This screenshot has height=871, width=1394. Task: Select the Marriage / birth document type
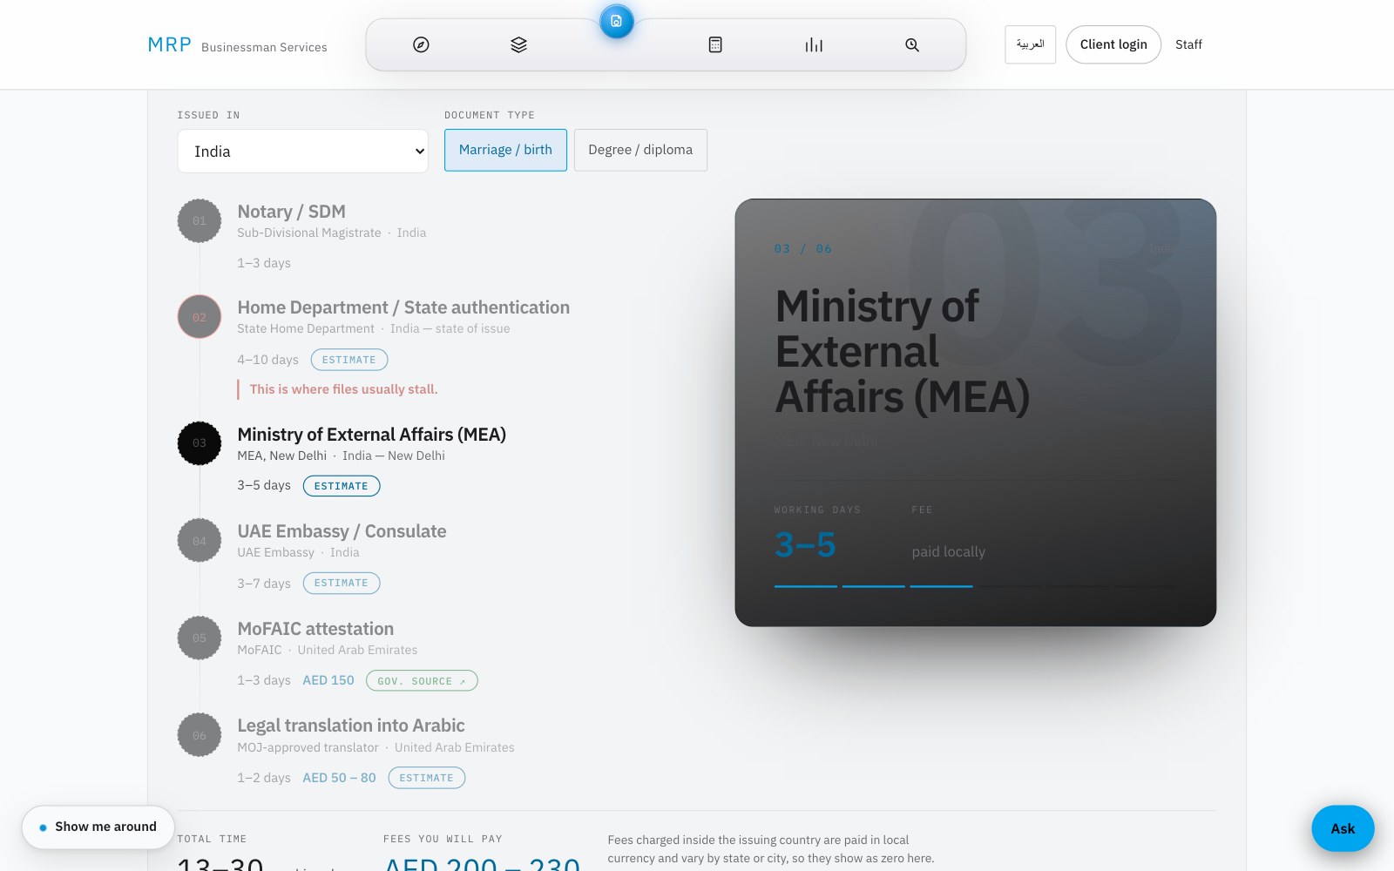point(505,150)
